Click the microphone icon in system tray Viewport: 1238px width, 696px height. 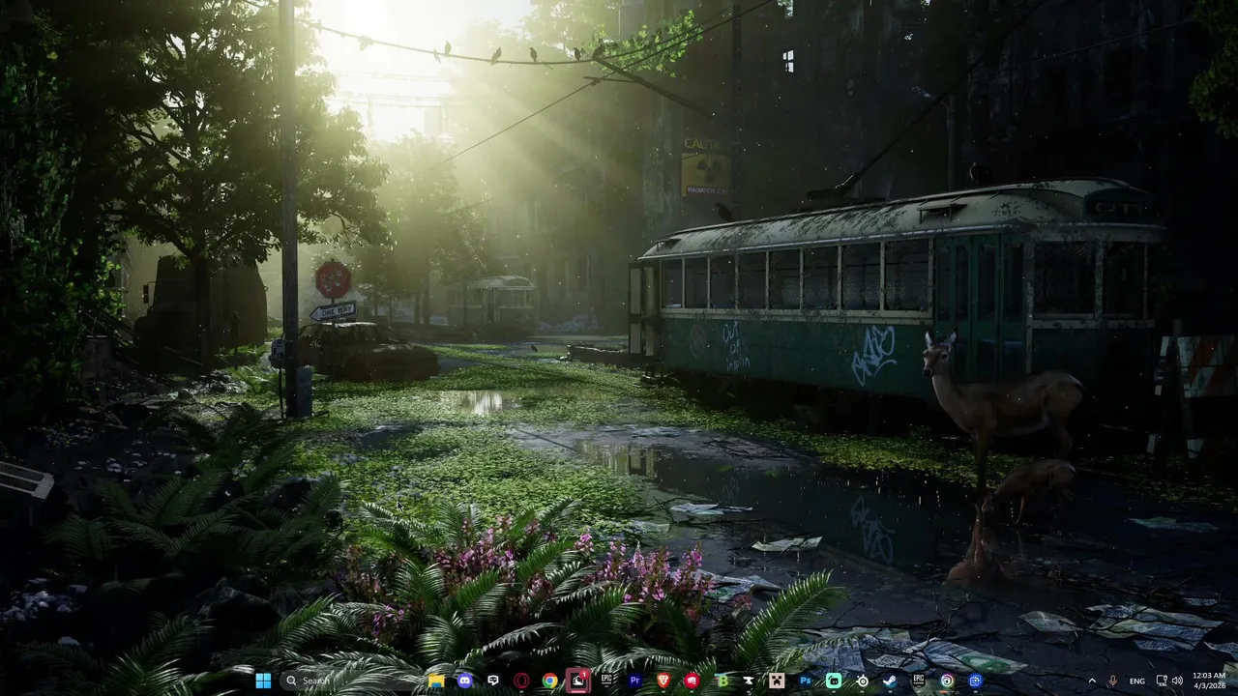[x=1113, y=681]
